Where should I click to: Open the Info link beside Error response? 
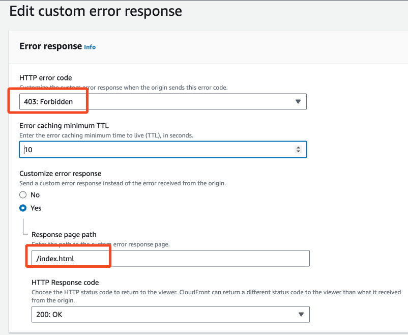point(90,47)
